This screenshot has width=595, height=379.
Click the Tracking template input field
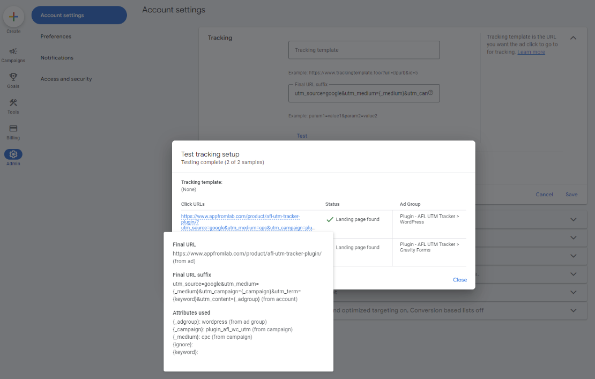coord(364,50)
